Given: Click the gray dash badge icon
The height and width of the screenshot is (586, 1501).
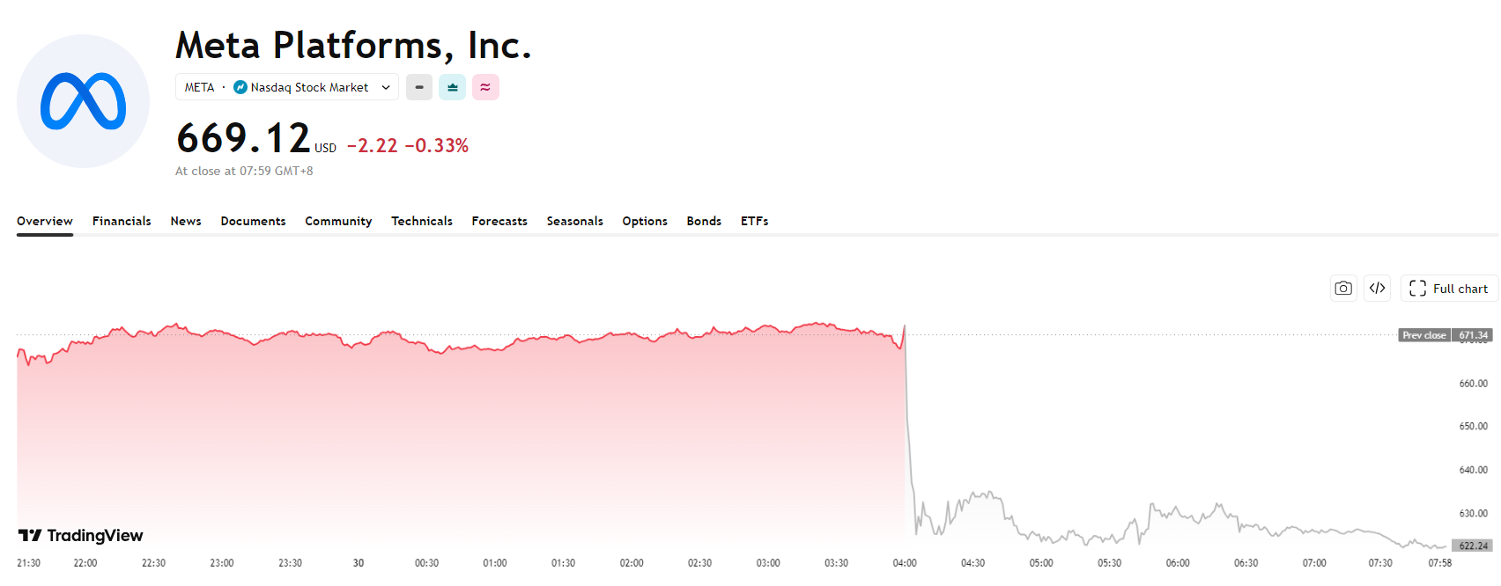Looking at the screenshot, I should [419, 87].
